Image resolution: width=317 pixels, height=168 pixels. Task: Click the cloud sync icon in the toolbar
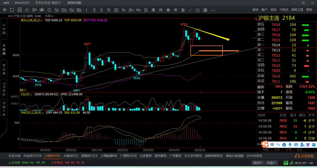pos(42,10)
